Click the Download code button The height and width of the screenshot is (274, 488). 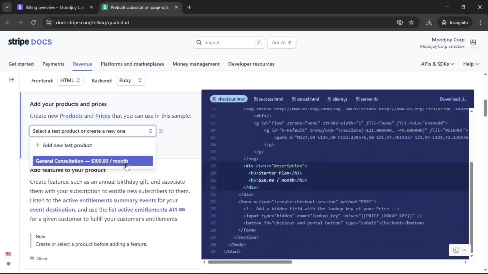[452, 99]
